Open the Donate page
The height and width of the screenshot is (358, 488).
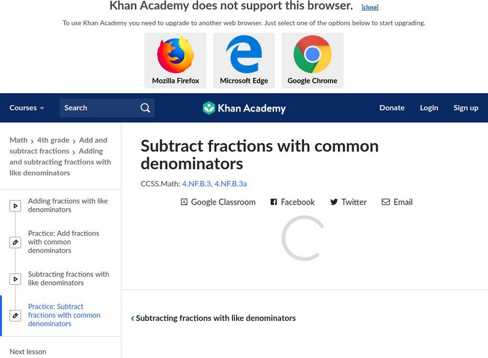(x=392, y=108)
